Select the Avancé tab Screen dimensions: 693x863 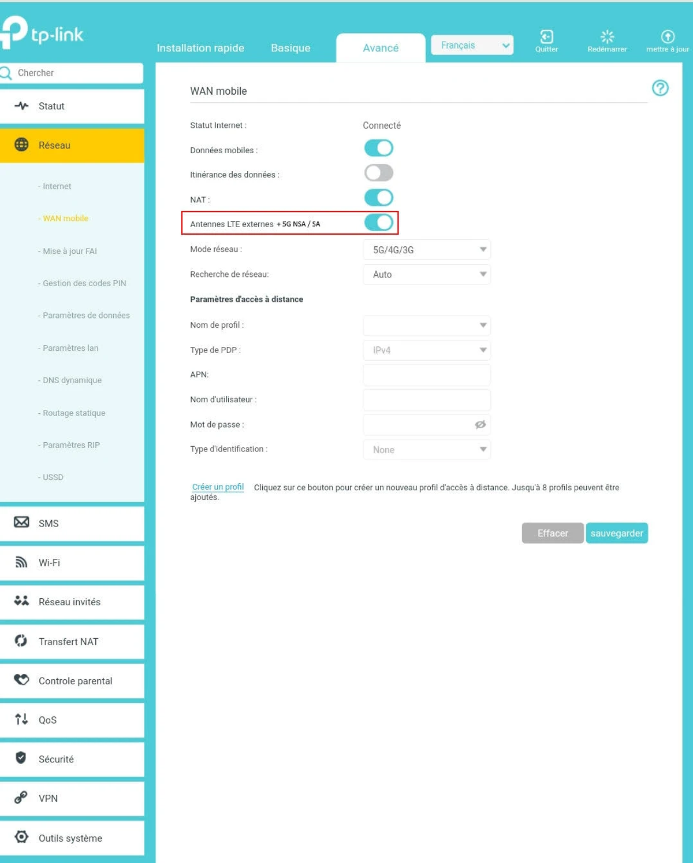click(381, 48)
